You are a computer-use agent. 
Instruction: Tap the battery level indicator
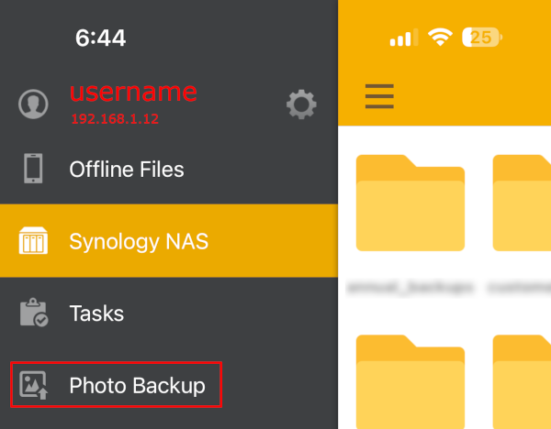click(x=483, y=38)
